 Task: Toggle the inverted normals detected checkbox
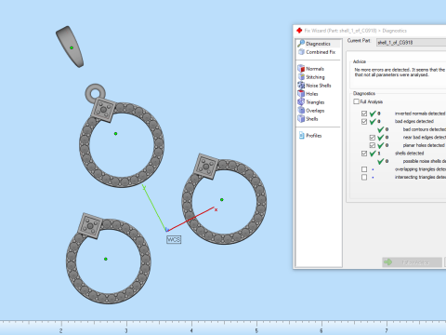pos(364,114)
